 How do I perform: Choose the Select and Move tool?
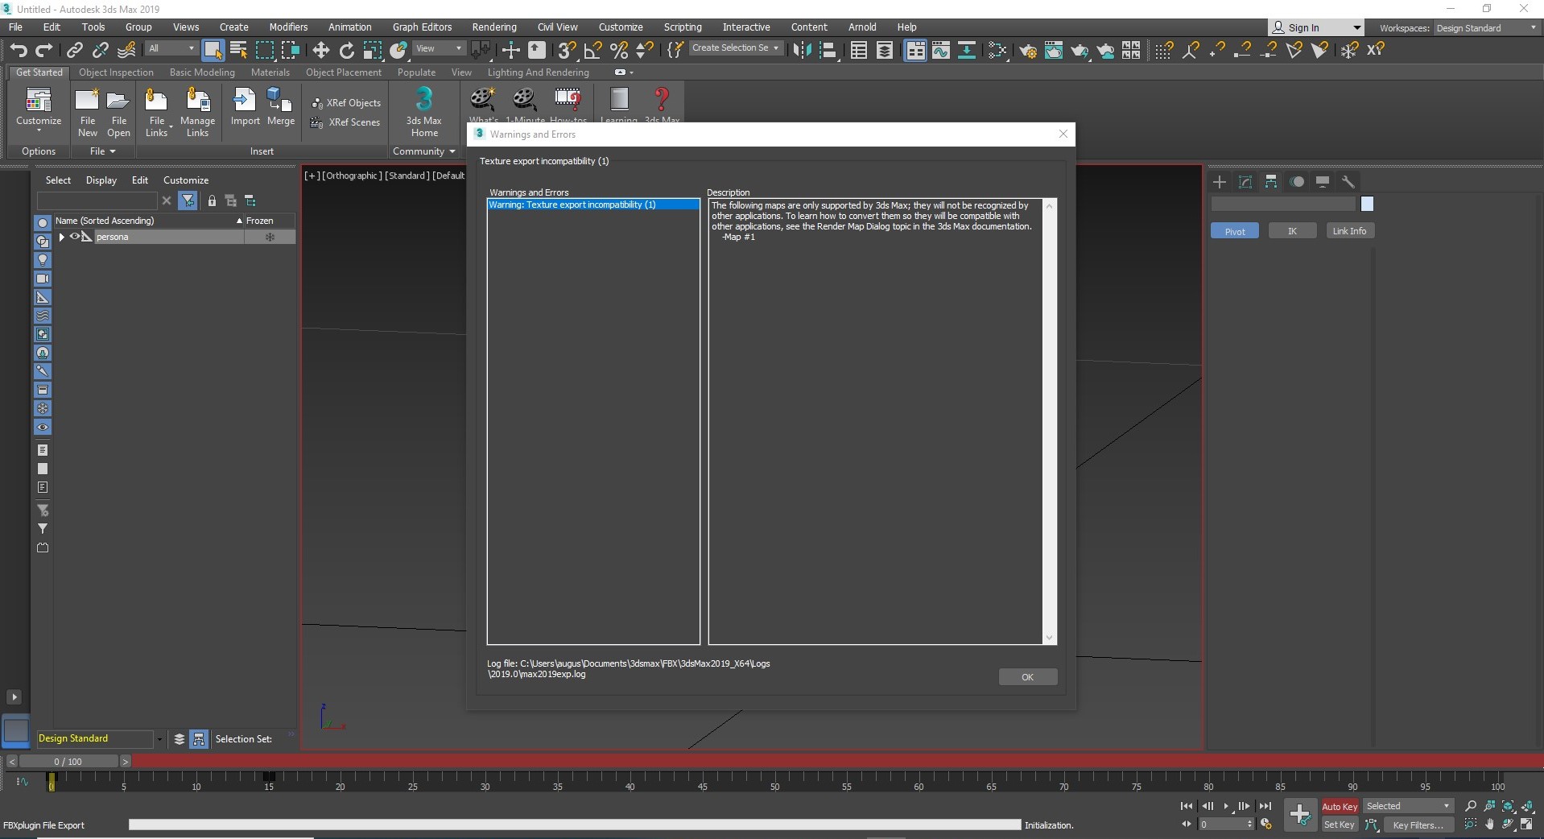click(320, 50)
